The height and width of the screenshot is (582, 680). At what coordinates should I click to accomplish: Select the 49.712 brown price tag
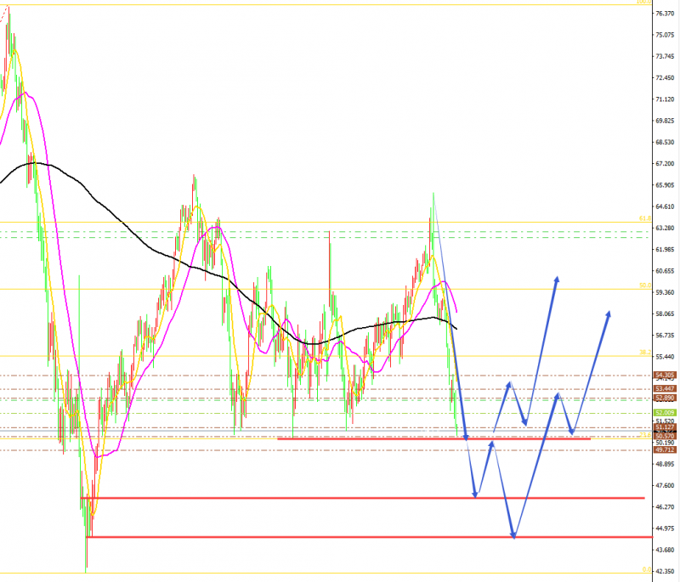tap(665, 449)
